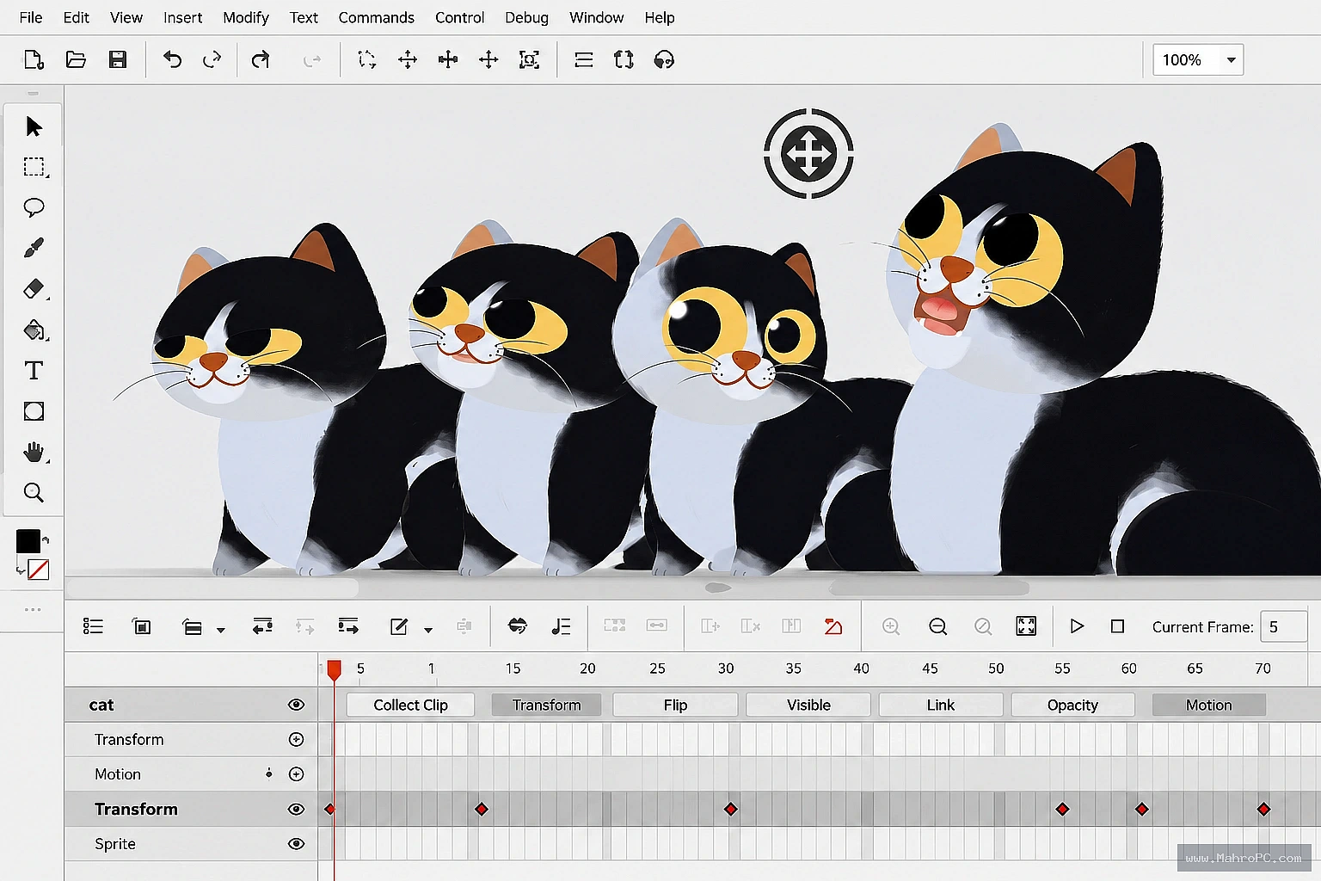This screenshot has height=881, width=1321.
Task: Open the layer folder dropdown arrow
Action: tap(220, 630)
